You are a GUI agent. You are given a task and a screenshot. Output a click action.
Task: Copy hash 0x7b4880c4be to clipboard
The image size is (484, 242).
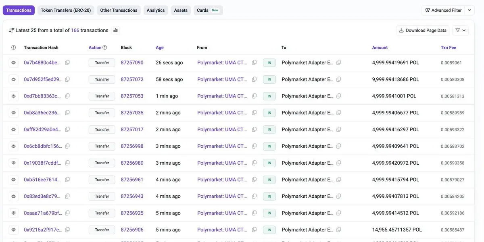point(67,62)
